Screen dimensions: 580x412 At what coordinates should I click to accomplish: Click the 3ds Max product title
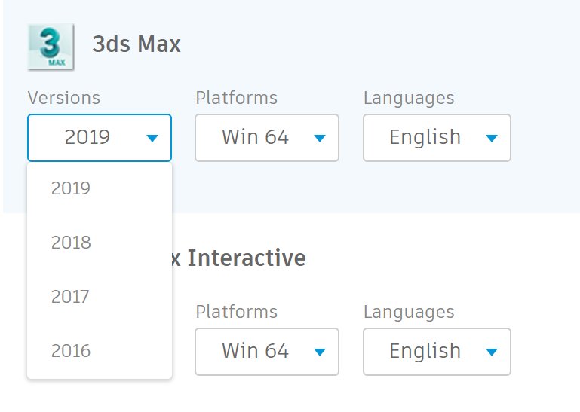tap(136, 44)
